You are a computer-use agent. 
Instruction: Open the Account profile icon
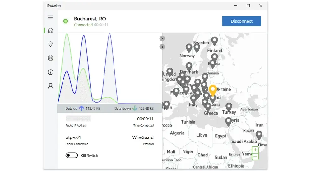(x=50, y=86)
